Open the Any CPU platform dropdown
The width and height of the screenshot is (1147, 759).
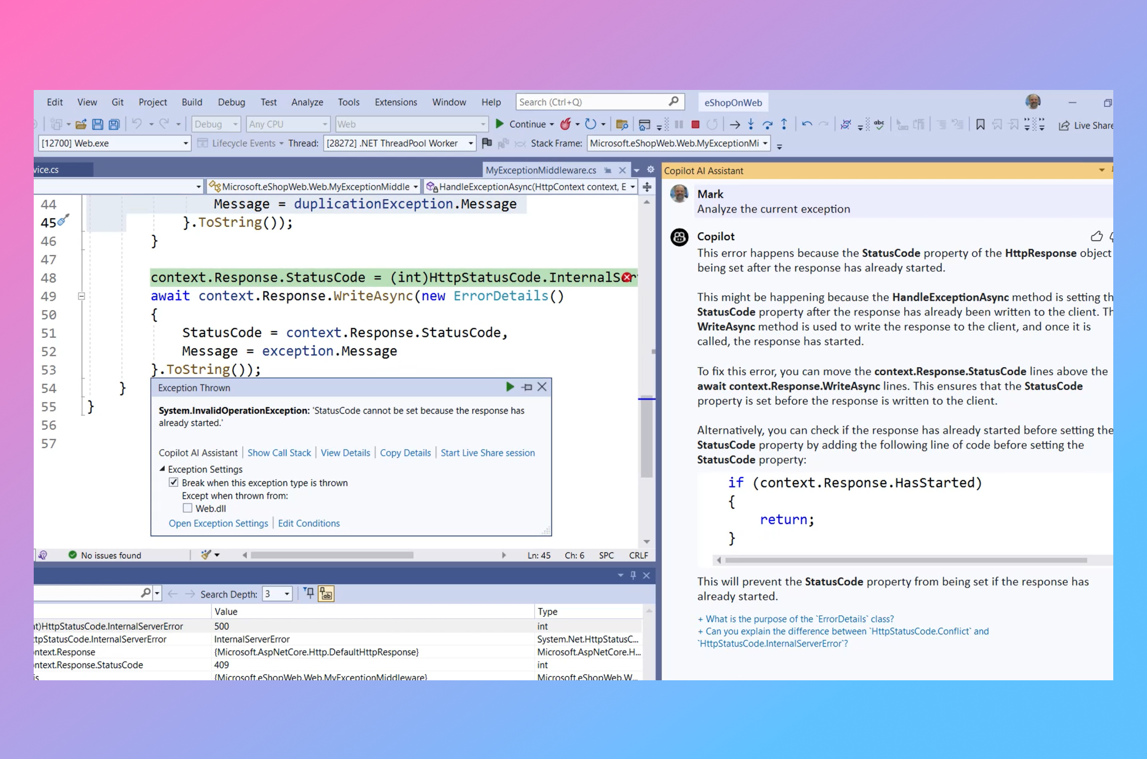tap(288, 124)
